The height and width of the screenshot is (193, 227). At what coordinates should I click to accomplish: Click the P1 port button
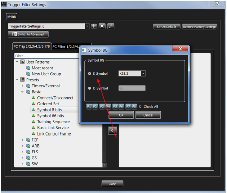(89, 107)
